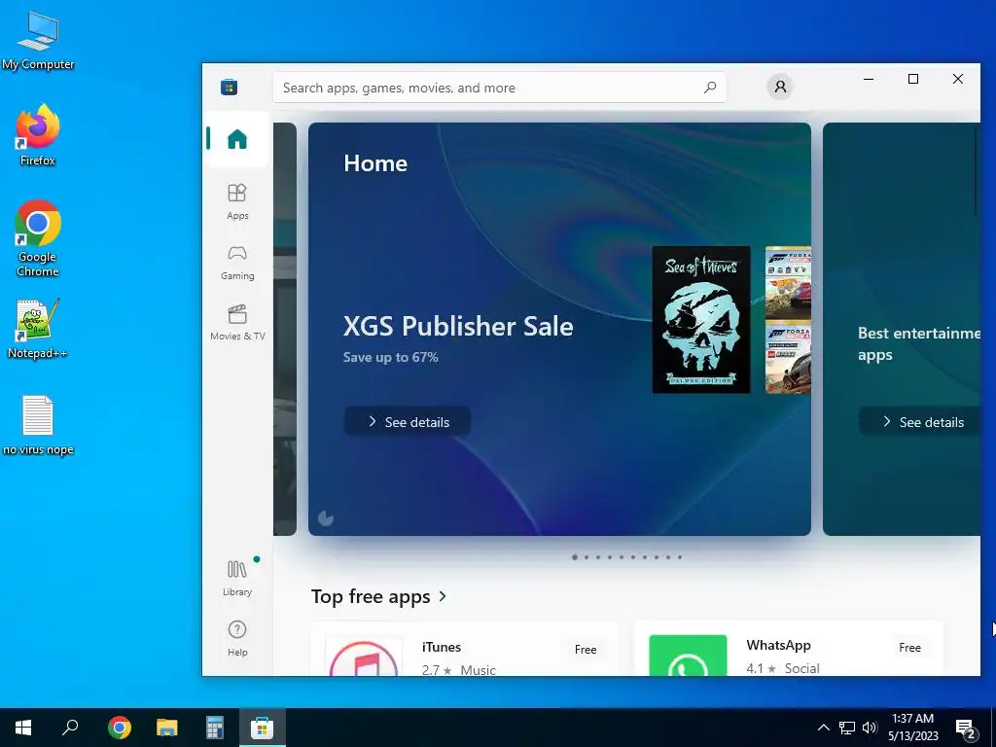Select the Notepad++ desktop shortcut
This screenshot has width=996, height=747.
point(38,329)
